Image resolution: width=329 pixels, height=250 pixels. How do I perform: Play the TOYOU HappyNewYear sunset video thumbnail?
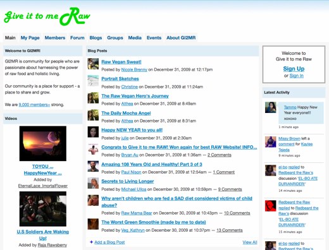coord(43,143)
